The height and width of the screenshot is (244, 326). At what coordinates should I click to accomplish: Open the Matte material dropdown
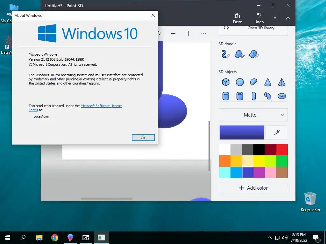click(253, 115)
